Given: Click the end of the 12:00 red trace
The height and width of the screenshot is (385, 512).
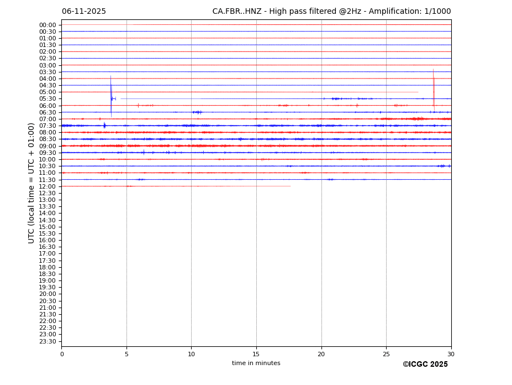Looking at the screenshot, I should (290, 186).
